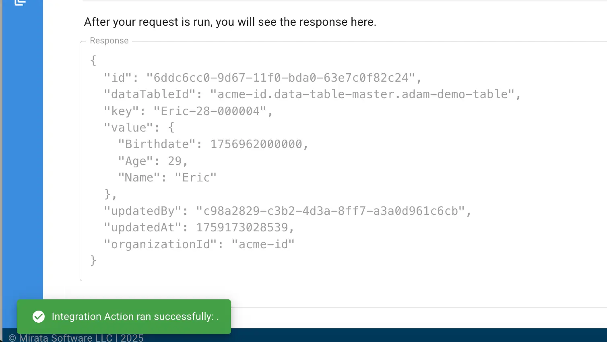Select the key Eric-28-000004

coord(213,111)
